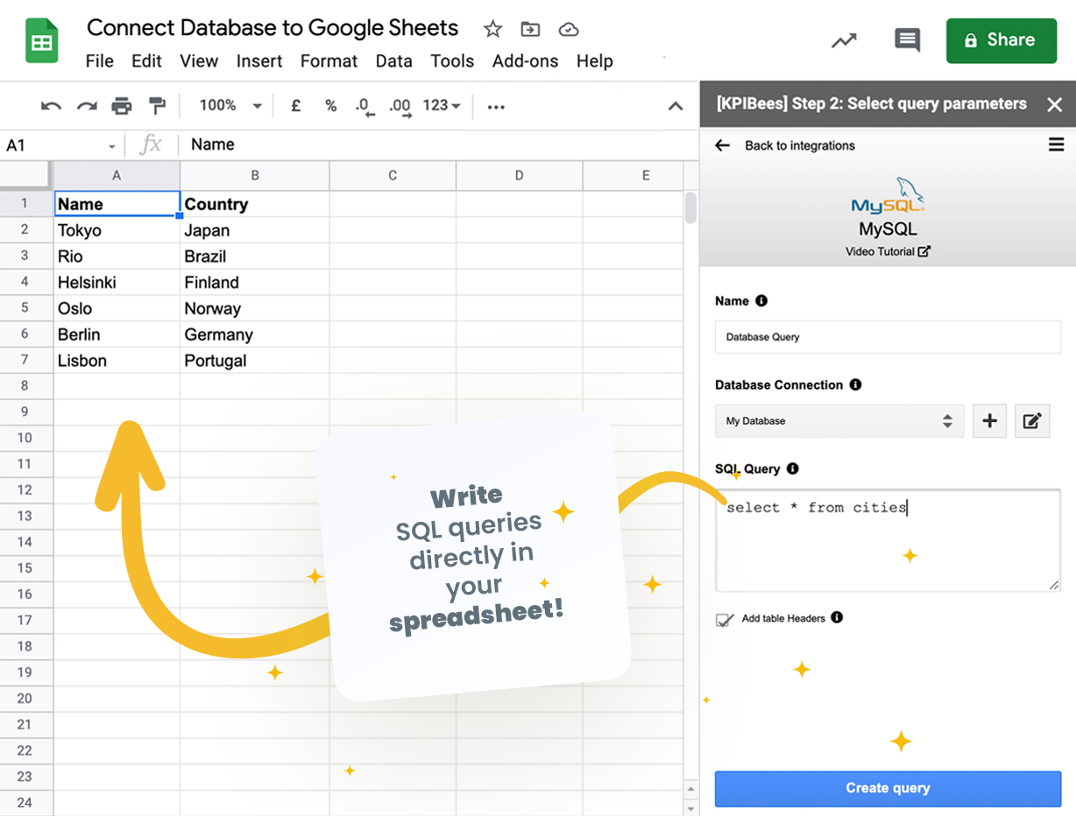The height and width of the screenshot is (816, 1076).
Task: Add a new database connection
Action: 989,421
